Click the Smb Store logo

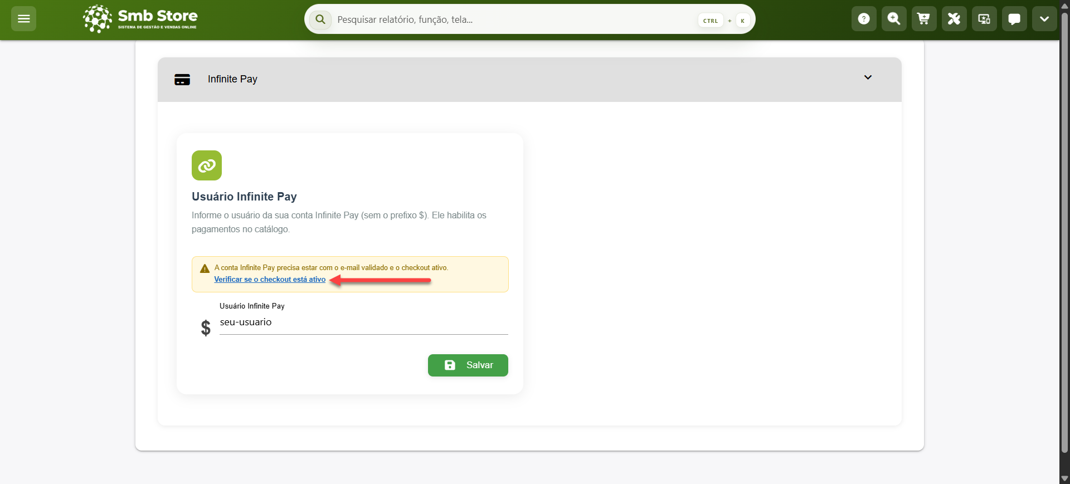coord(140,19)
